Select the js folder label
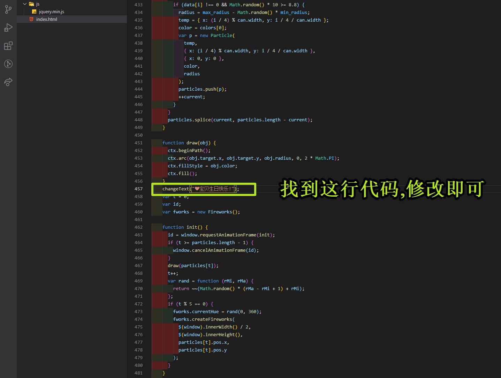 click(x=38, y=4)
